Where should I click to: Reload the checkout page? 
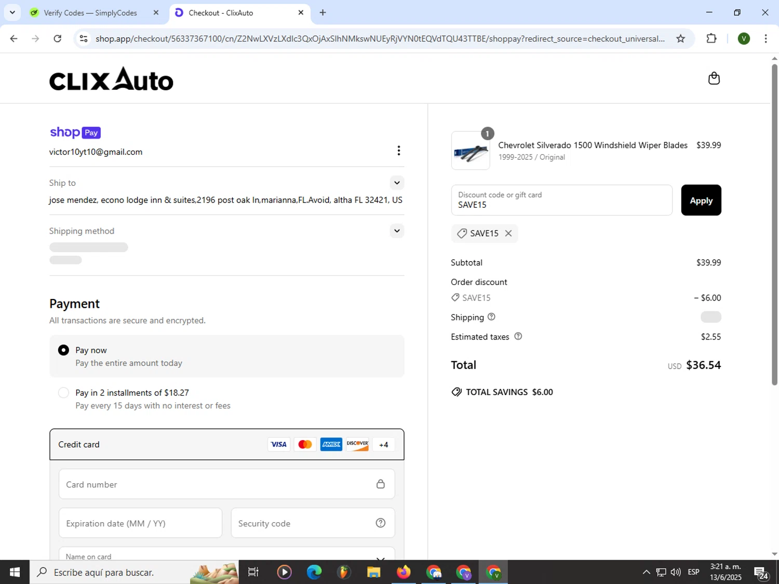(x=58, y=38)
